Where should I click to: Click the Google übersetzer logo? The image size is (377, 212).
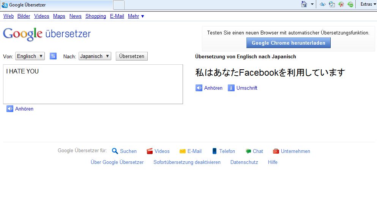point(47,34)
